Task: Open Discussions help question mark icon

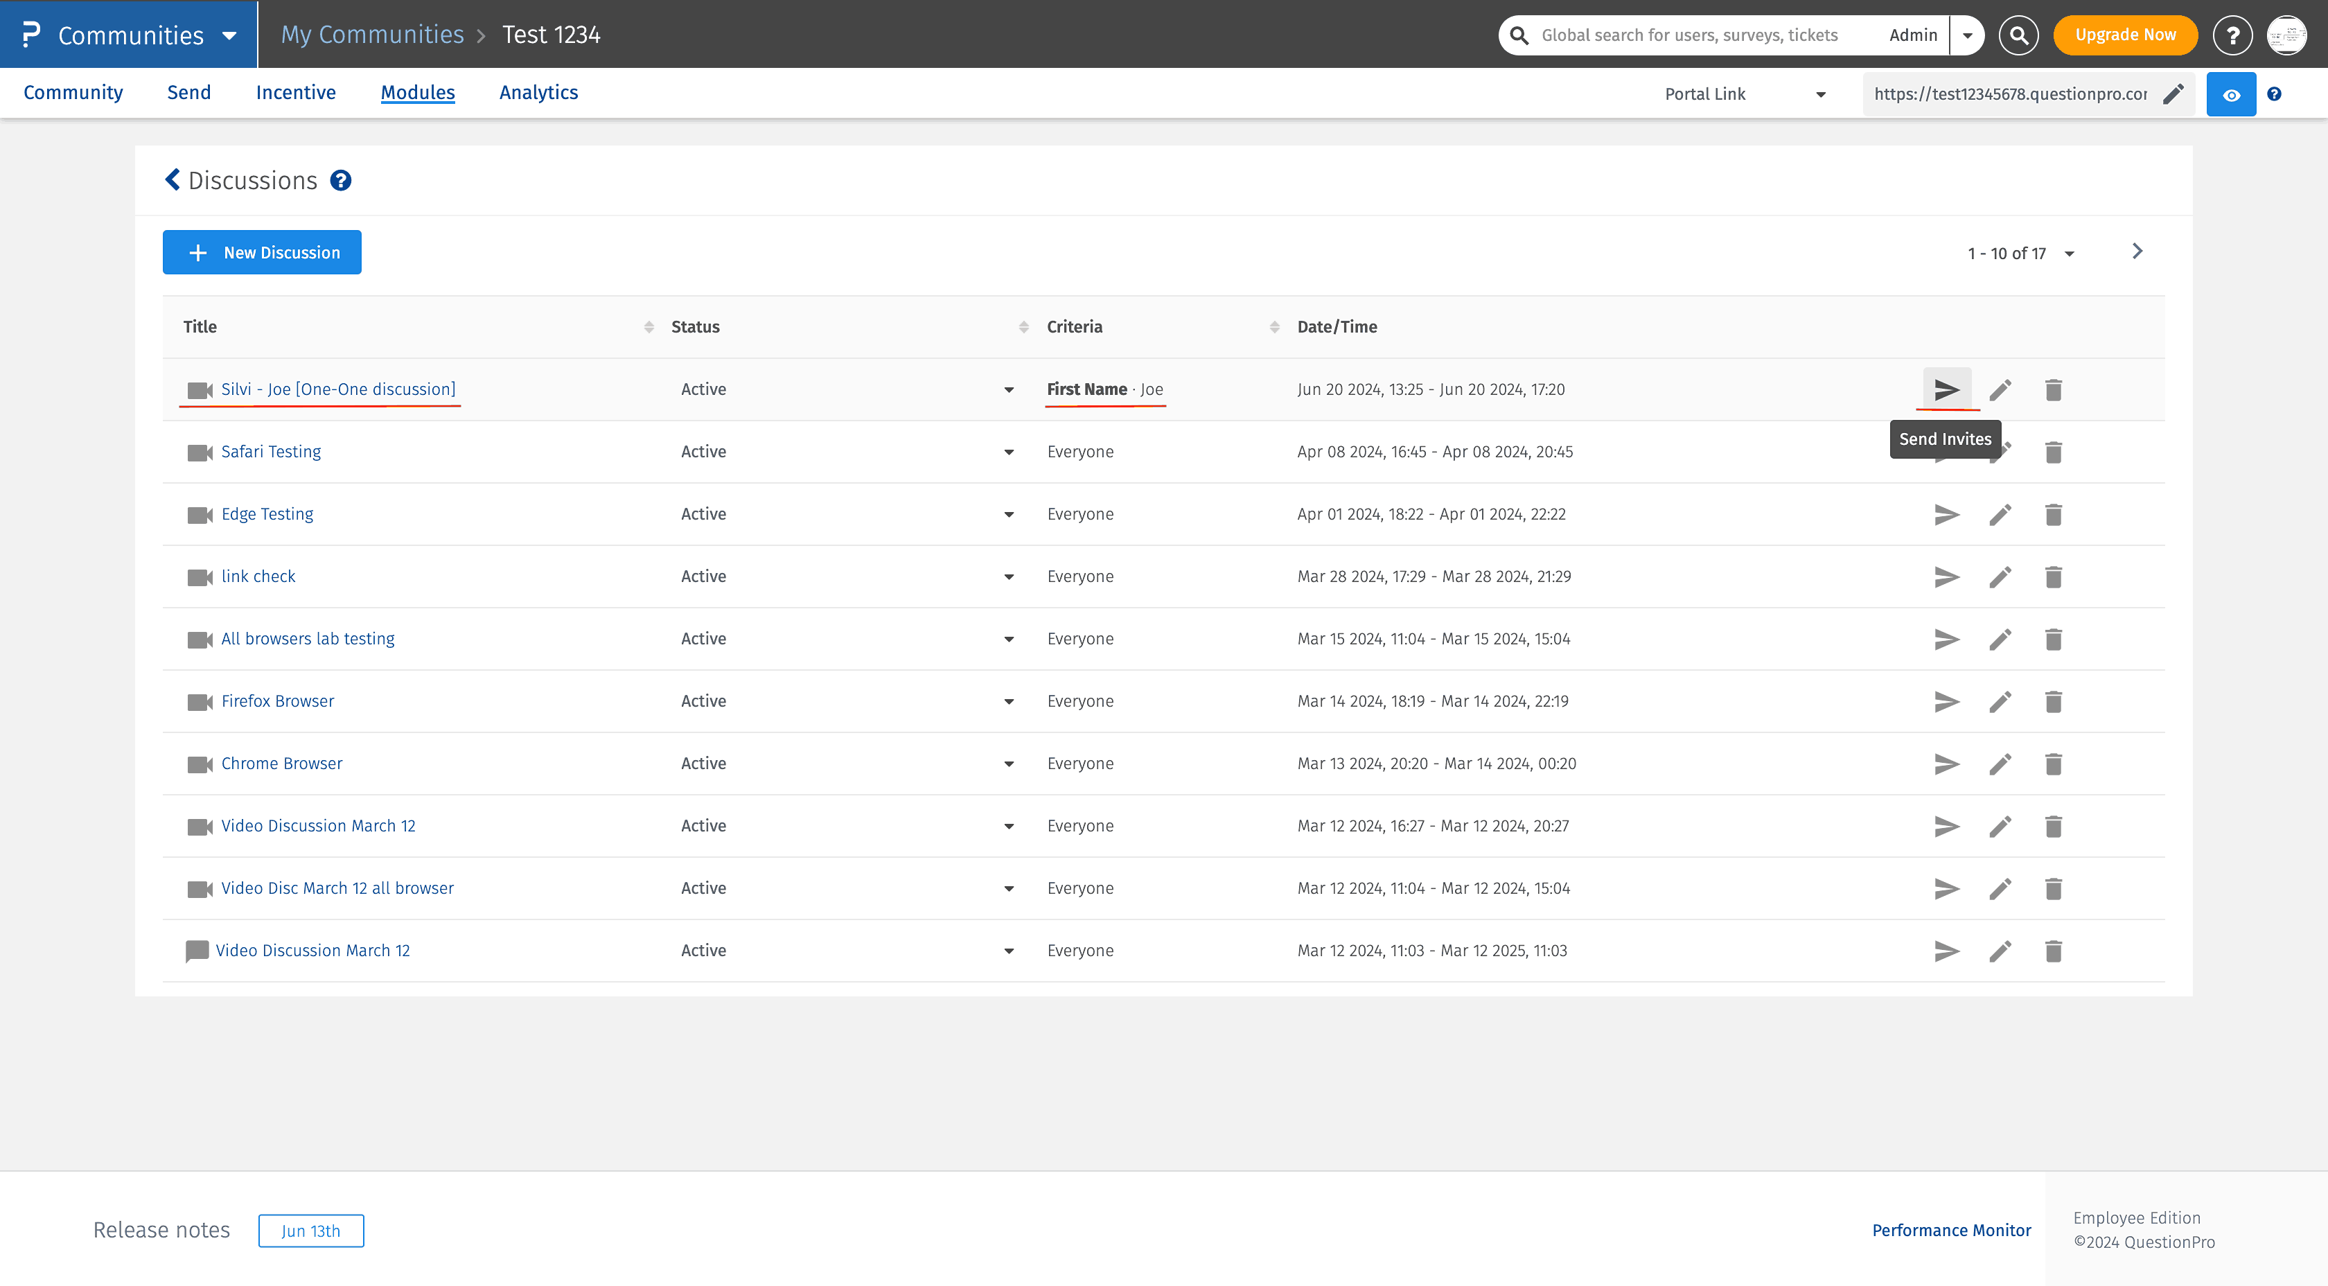Action: 341,181
